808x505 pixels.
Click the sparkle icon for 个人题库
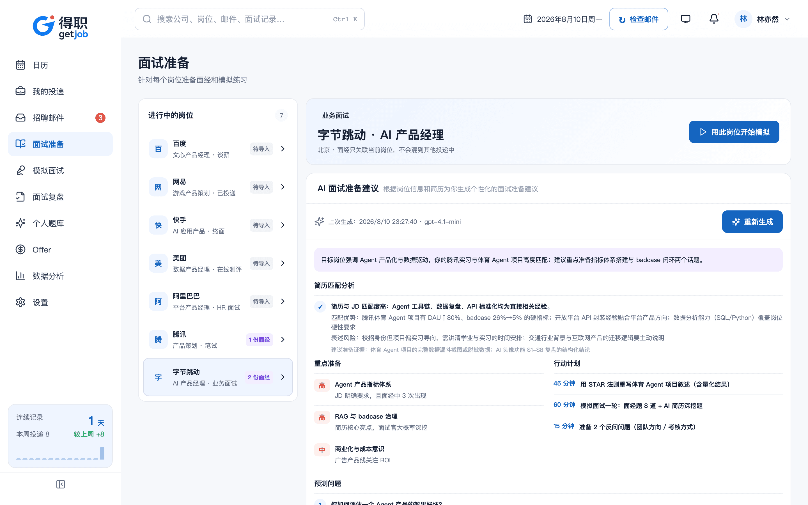click(x=20, y=223)
